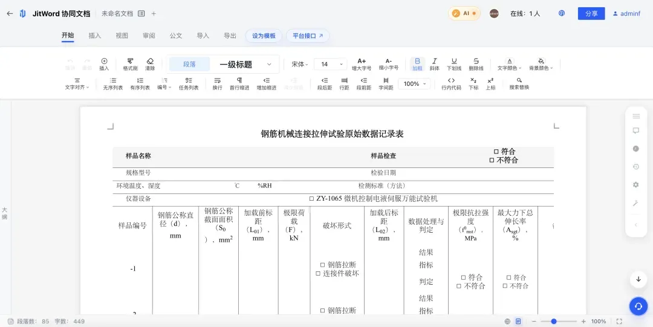
Task: Switch to the 导出 tab
Action: click(x=230, y=36)
